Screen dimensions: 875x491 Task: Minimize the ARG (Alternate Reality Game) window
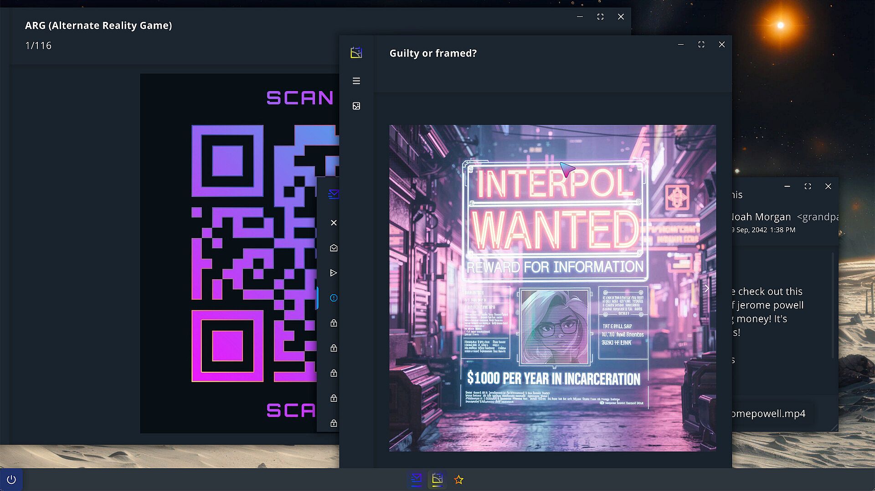tap(580, 17)
